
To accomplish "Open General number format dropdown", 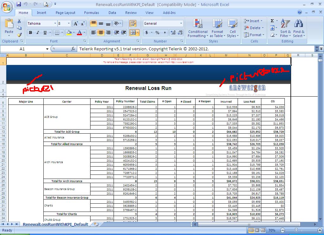I will click(x=181, y=23).
